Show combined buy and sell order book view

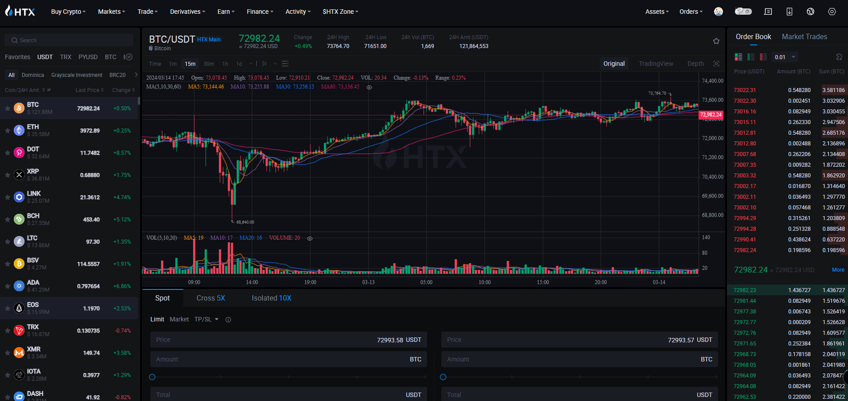point(739,57)
